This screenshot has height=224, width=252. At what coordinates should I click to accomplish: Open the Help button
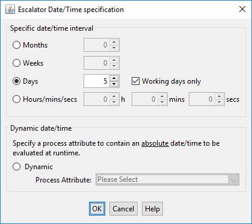pyautogui.click(x=152, y=209)
